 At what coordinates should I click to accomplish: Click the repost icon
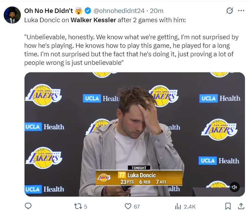[78, 206]
